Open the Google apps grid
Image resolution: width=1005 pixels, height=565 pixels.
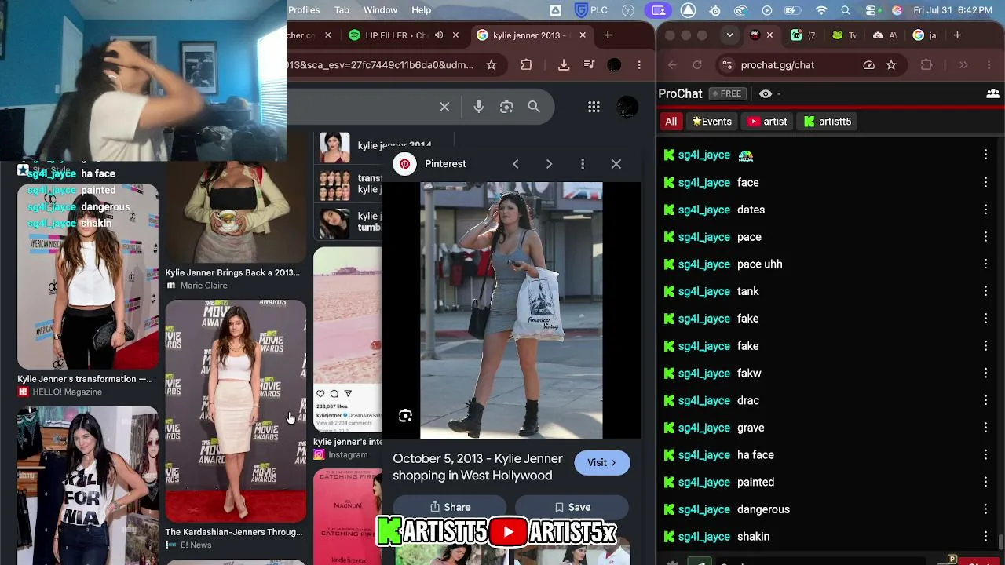point(594,107)
